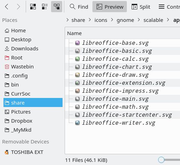Go back with the left arrow
This screenshot has width=180, height=165.
coord(7,7)
